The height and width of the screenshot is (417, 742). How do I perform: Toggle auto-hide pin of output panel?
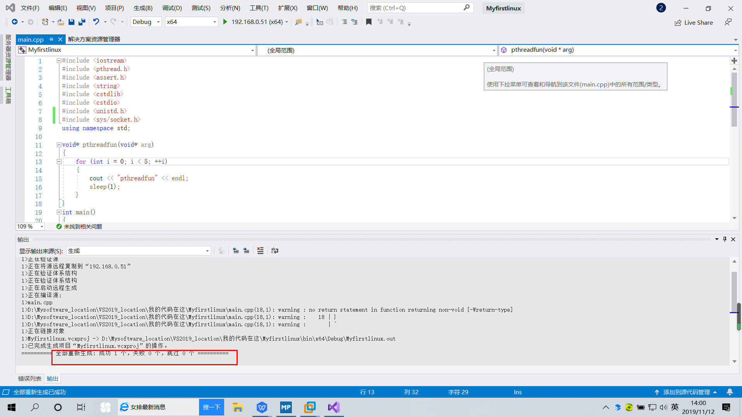click(725, 239)
